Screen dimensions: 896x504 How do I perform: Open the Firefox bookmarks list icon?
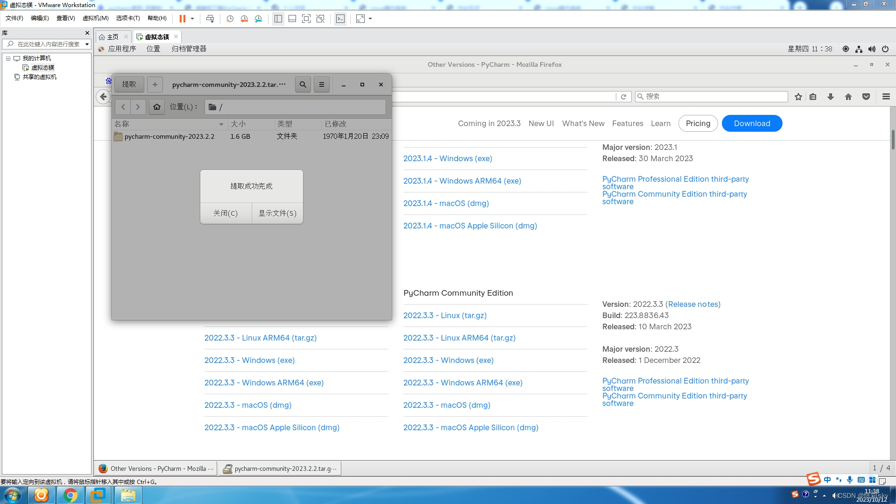[x=813, y=97]
